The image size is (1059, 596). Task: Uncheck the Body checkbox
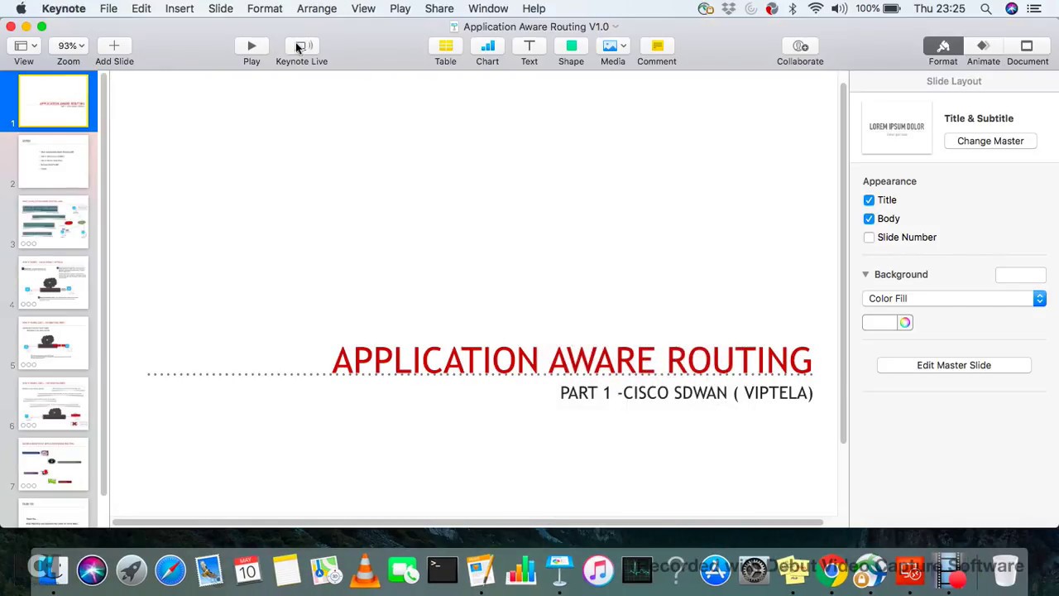coord(869,219)
